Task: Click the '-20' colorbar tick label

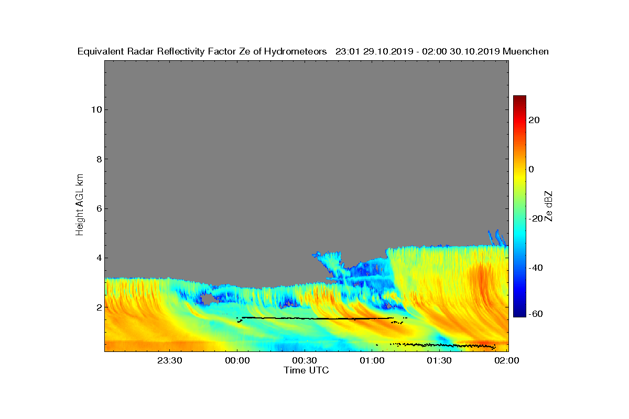Action: point(536,218)
